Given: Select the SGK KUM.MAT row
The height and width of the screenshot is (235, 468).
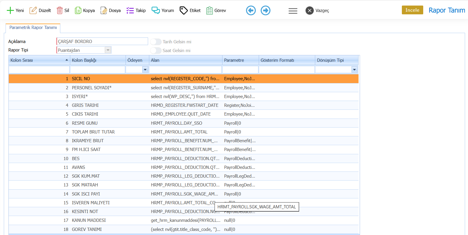Looking at the screenshot, I should tap(184, 176).
